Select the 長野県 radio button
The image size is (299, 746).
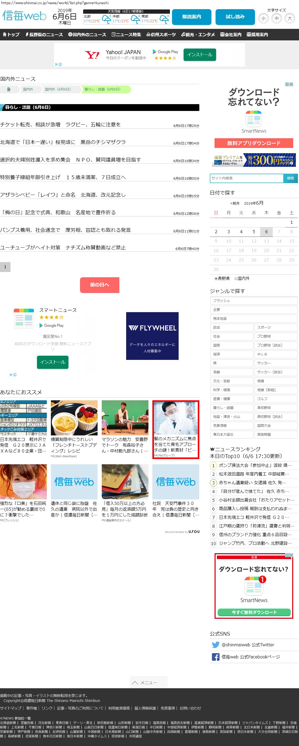pyautogui.click(x=216, y=279)
